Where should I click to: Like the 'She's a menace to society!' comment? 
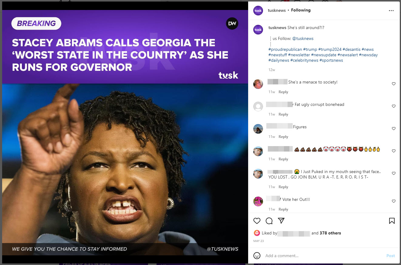pyautogui.click(x=394, y=84)
